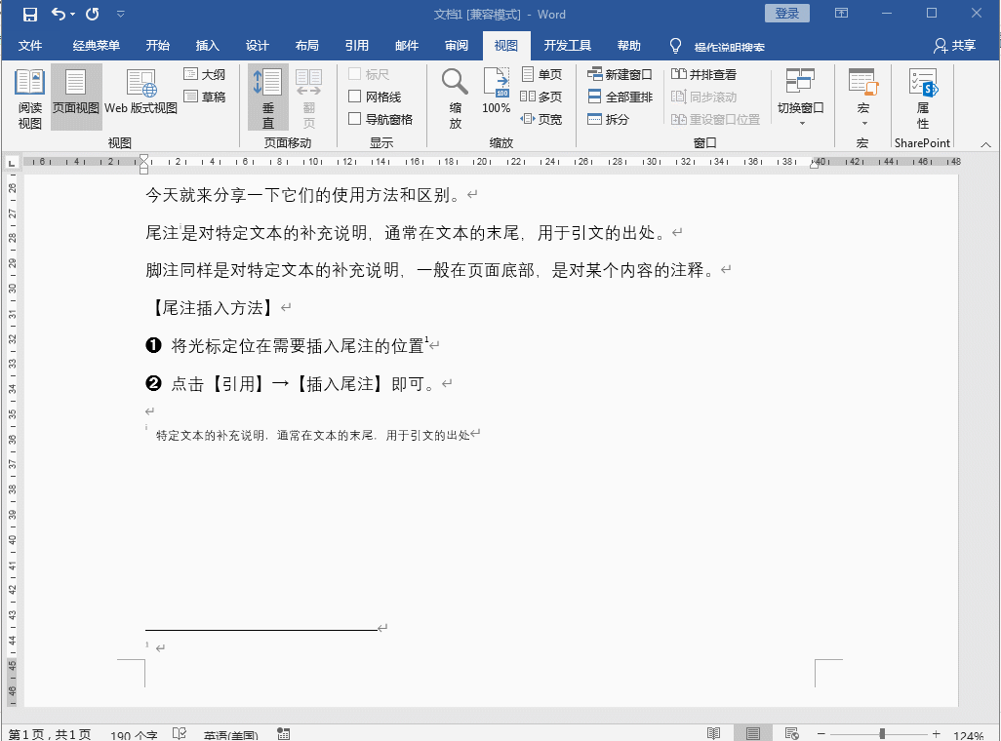Open the 开发工具 tab
The height and width of the screenshot is (741, 1001).
point(568,46)
